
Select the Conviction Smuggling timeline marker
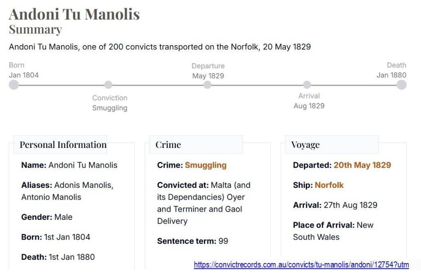[108, 85]
